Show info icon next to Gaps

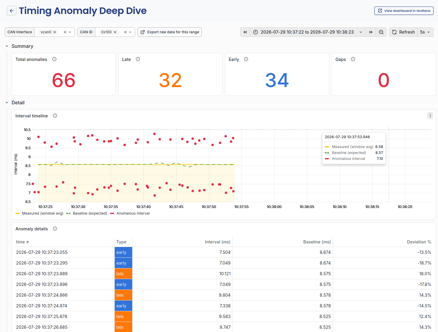353,59
